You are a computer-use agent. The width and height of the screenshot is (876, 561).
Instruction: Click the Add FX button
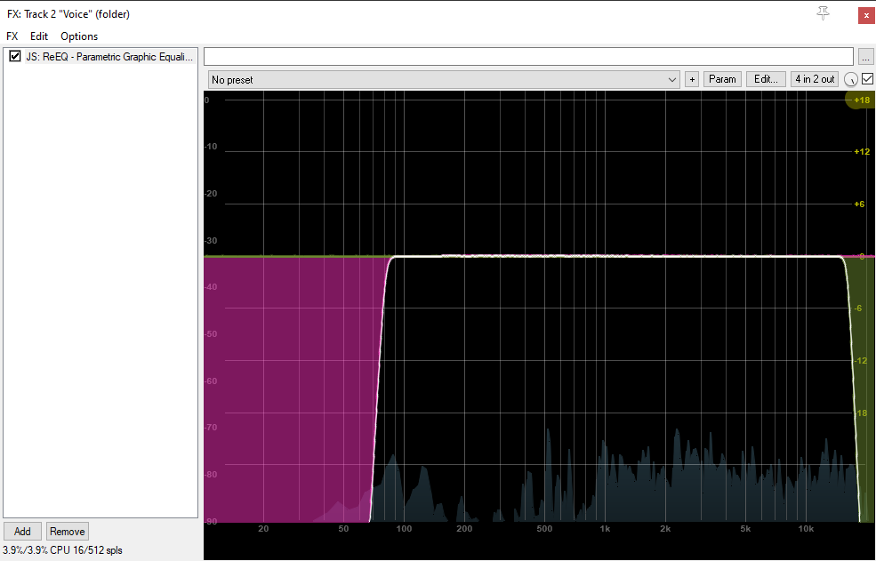click(x=22, y=532)
